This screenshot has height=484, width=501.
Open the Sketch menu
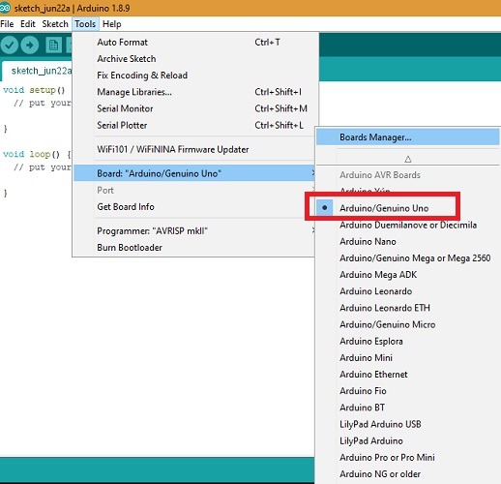click(55, 24)
